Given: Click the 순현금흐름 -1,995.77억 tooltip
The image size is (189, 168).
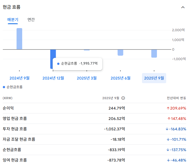Looking at the screenshot, I should tap(77, 64).
